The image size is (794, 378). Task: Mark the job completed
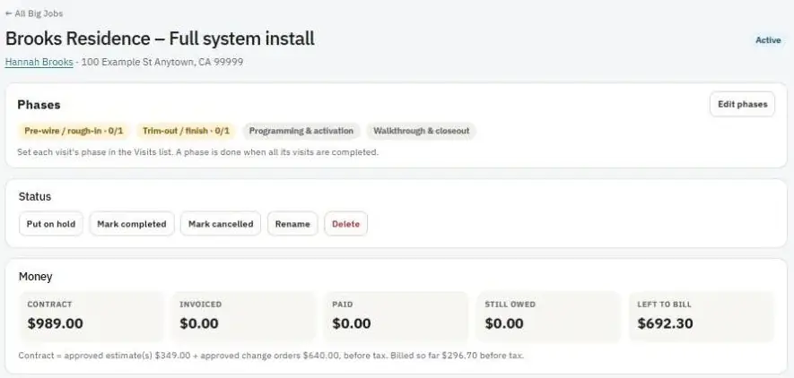132,224
